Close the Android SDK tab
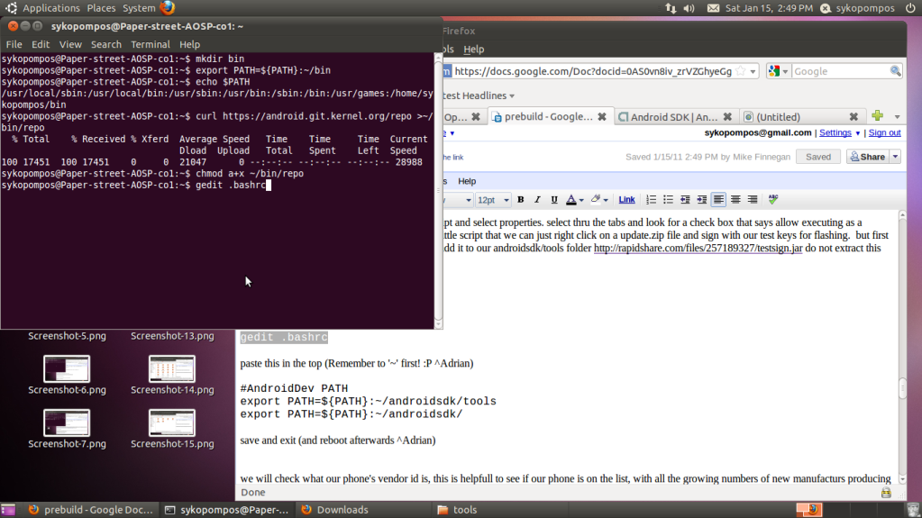This screenshot has width=922, height=518. (727, 117)
